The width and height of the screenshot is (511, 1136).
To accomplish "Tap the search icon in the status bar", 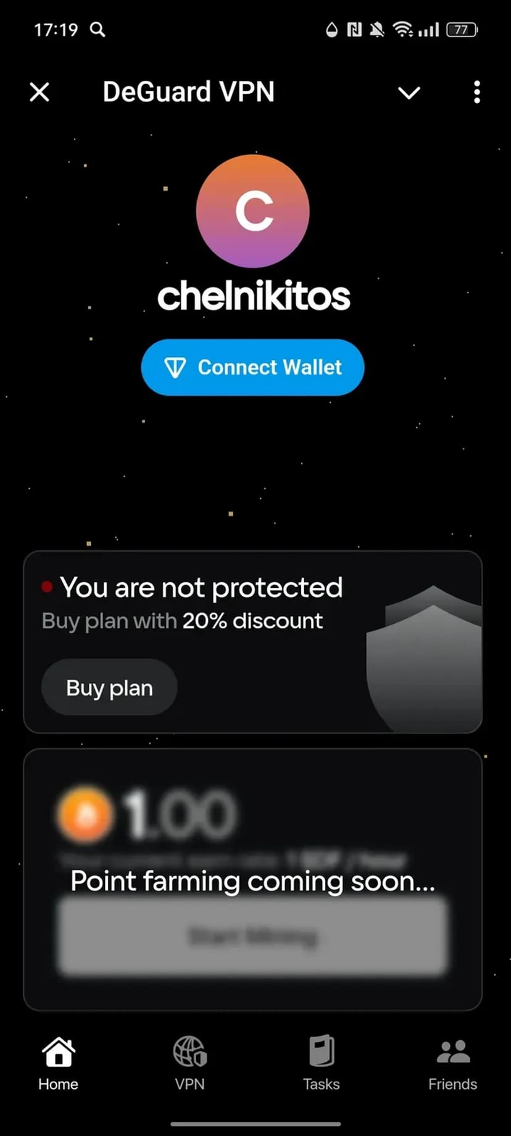I will click(98, 29).
